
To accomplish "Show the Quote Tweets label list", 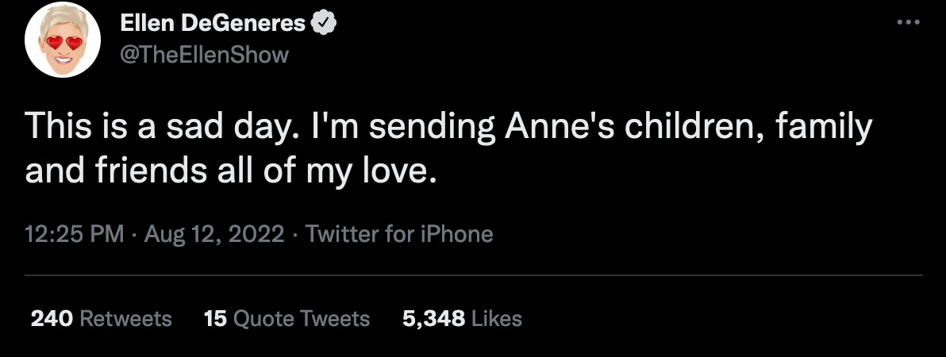I will (302, 319).
